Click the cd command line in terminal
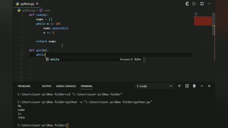The height and width of the screenshot is (128, 228). 70,94
